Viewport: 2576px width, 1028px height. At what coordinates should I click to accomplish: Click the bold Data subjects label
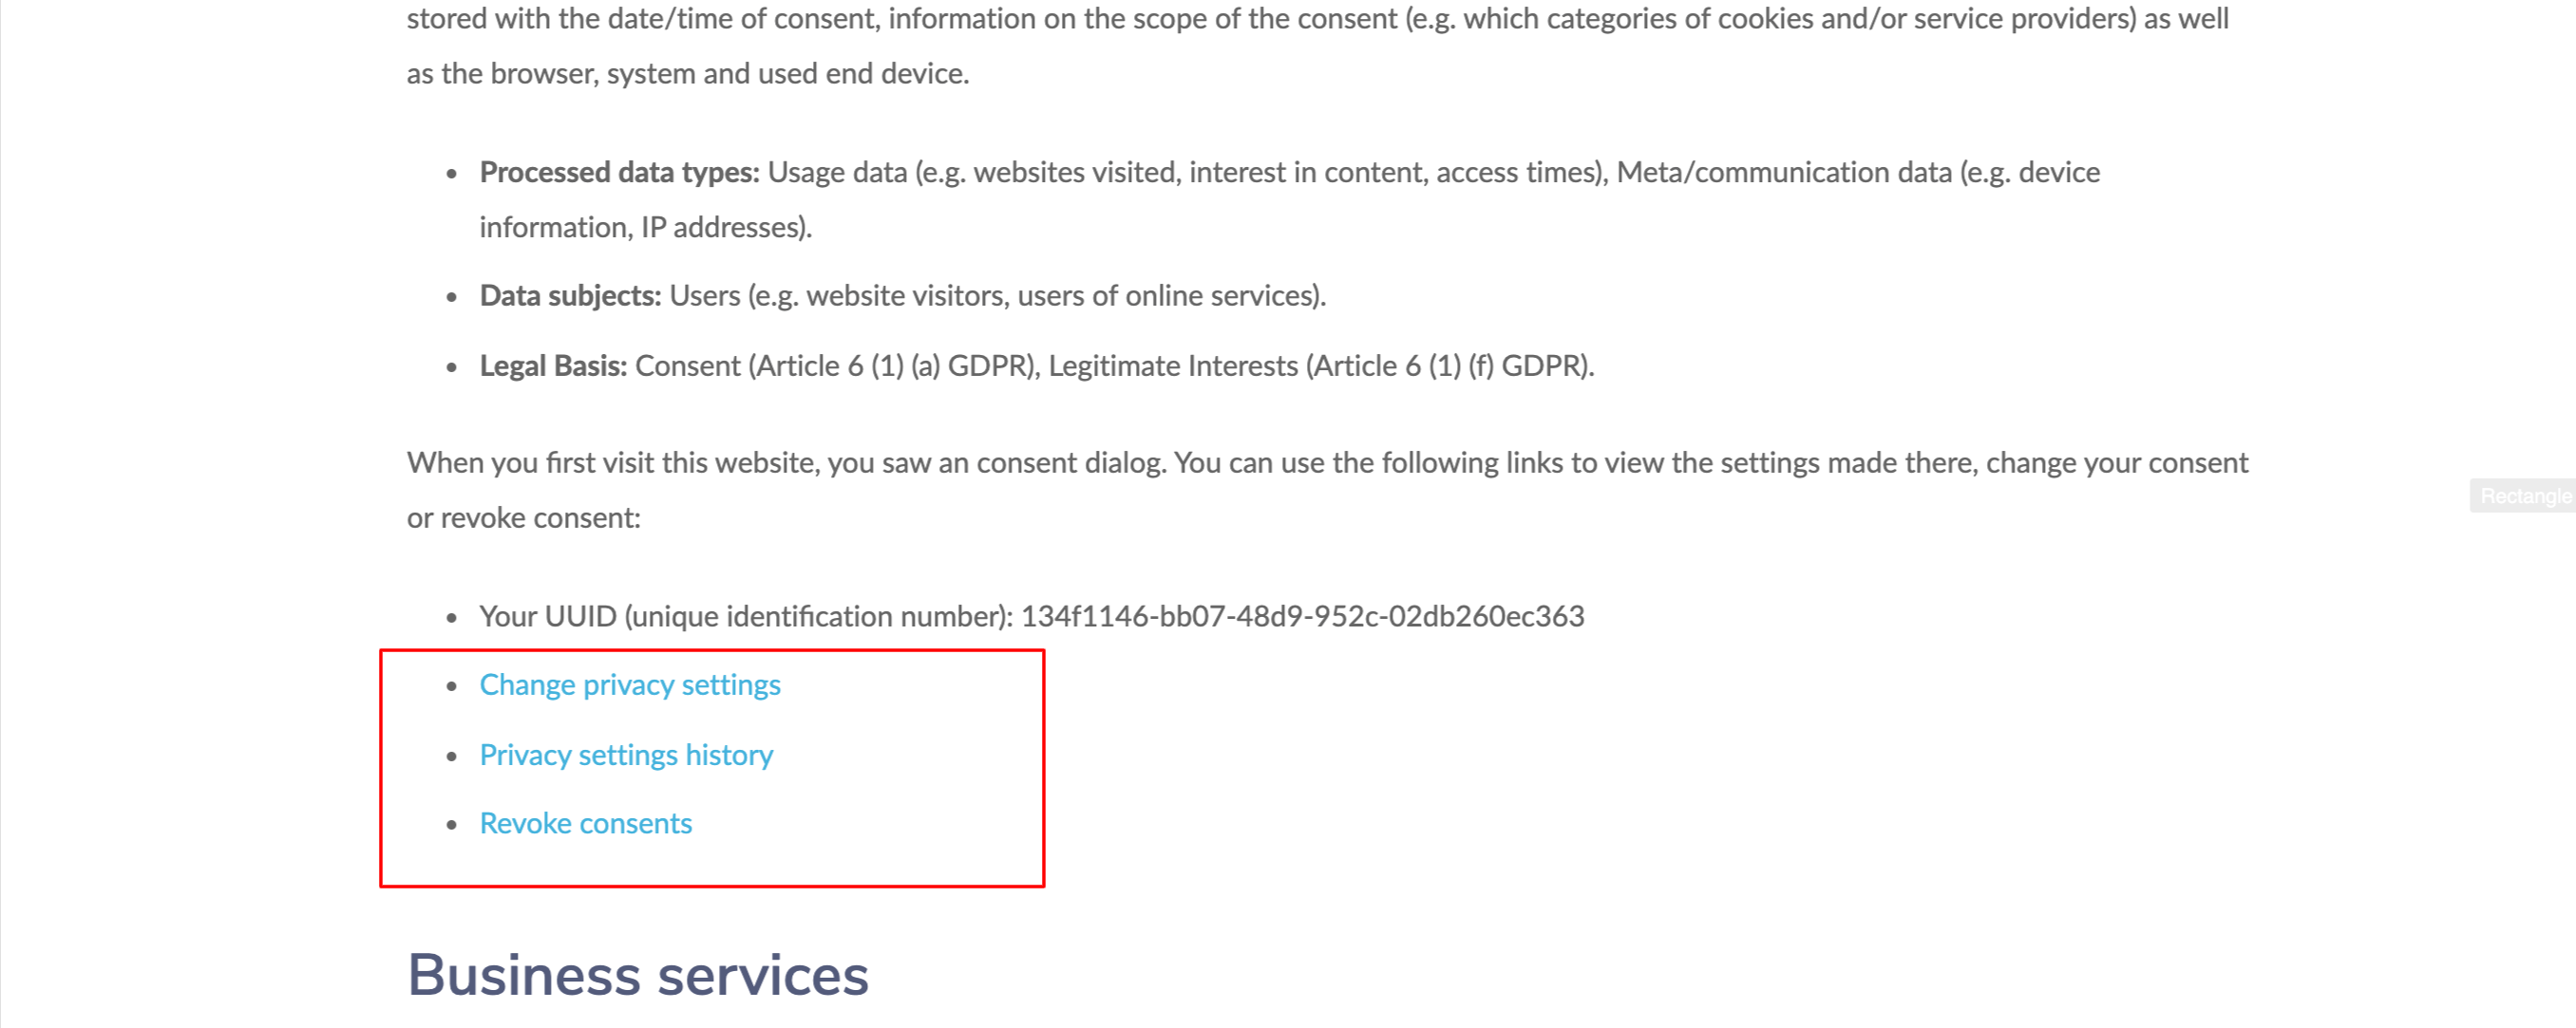tap(570, 296)
